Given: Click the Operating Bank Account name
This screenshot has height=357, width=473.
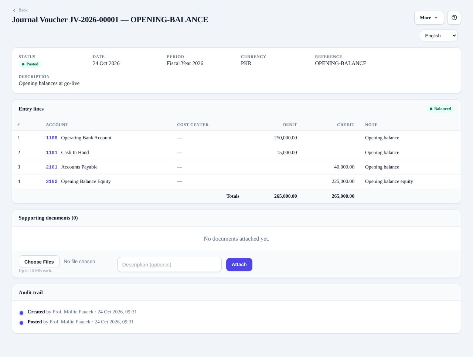Looking at the screenshot, I should tap(86, 138).
